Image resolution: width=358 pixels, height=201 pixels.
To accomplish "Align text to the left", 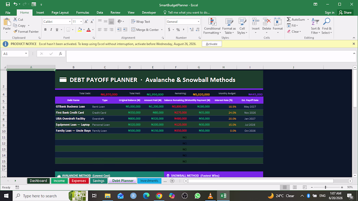I will [x=100, y=30].
